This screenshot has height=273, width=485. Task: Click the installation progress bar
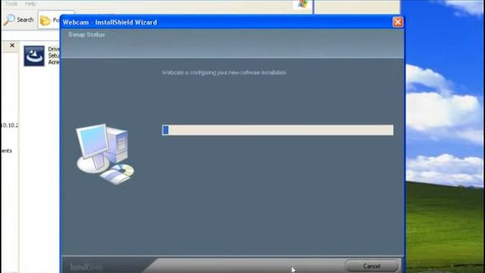(277, 130)
